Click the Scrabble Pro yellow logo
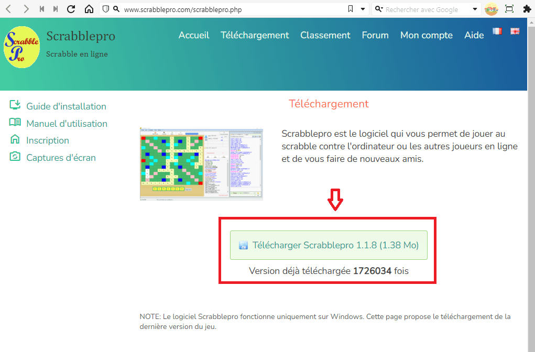The height and width of the screenshot is (352, 535). (22, 47)
